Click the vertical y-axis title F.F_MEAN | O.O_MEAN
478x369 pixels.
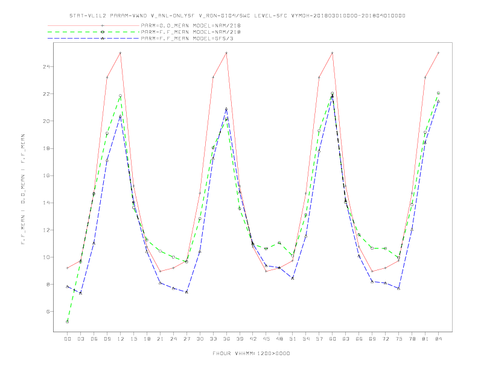(23, 189)
